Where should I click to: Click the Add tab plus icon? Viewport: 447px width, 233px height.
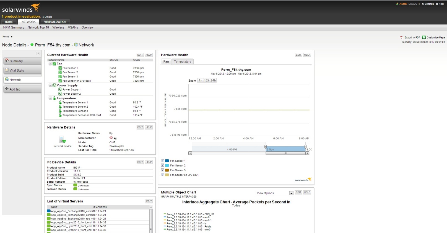pos(7,89)
